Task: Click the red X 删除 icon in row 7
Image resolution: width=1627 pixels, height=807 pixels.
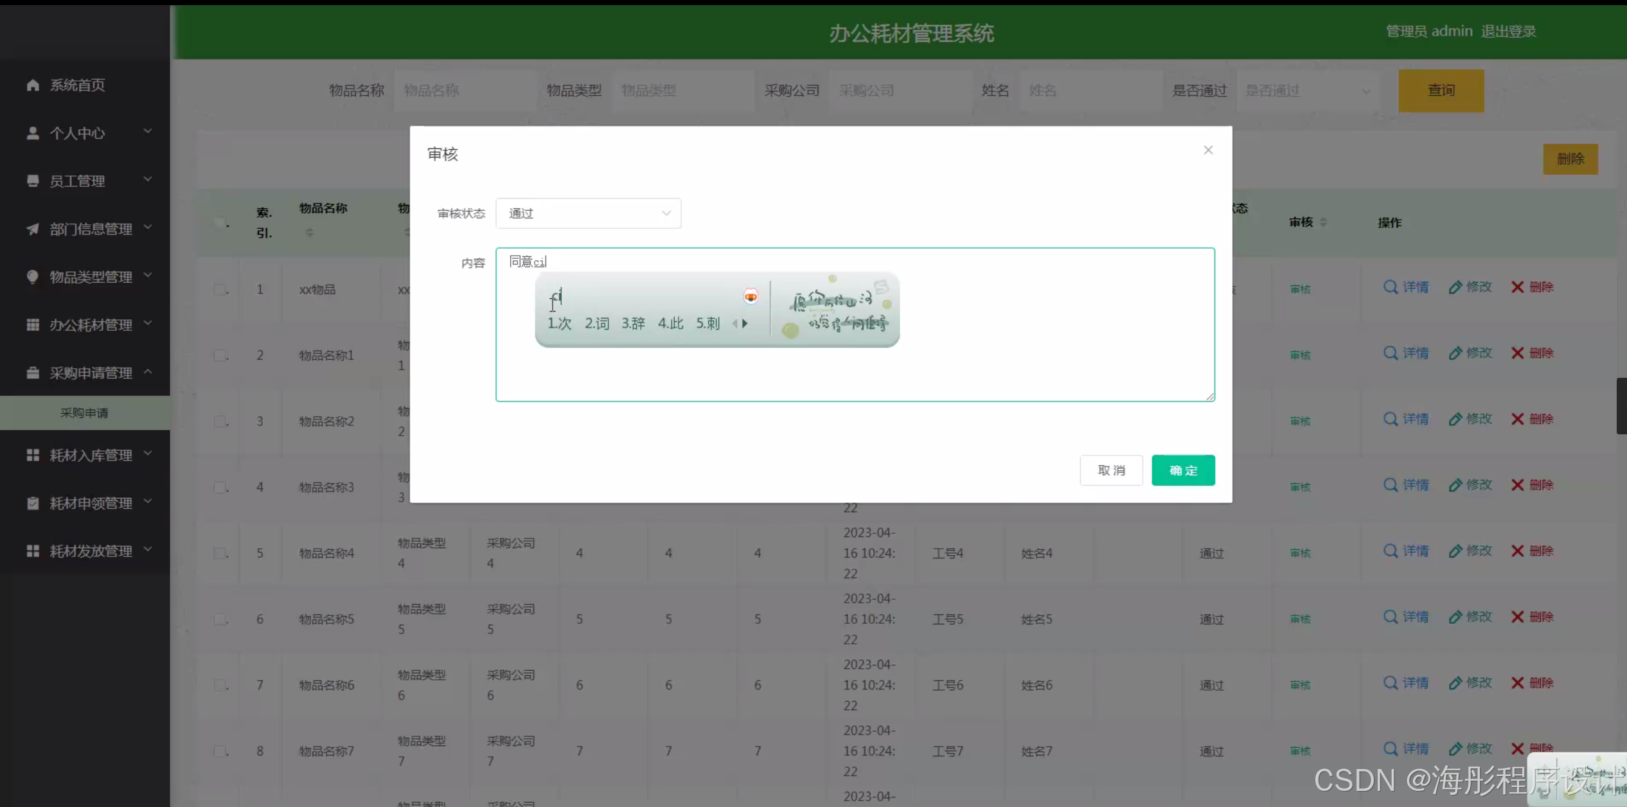Action: pyautogui.click(x=1518, y=683)
